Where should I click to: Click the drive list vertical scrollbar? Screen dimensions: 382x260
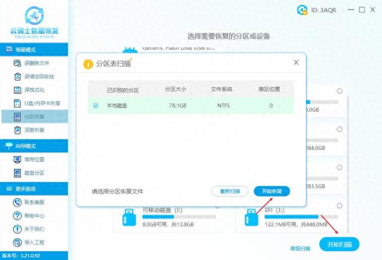click(x=348, y=164)
